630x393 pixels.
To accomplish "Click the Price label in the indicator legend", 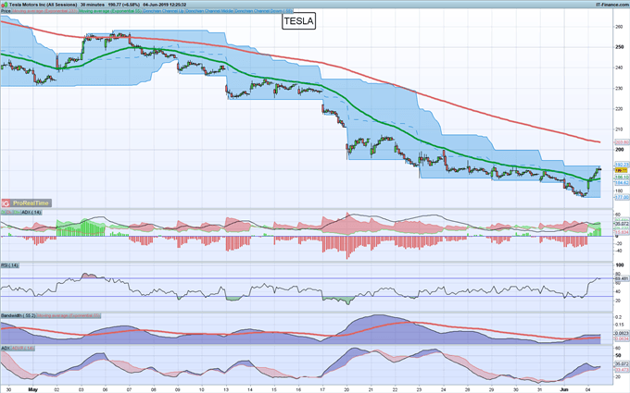I will [x=6, y=11].
